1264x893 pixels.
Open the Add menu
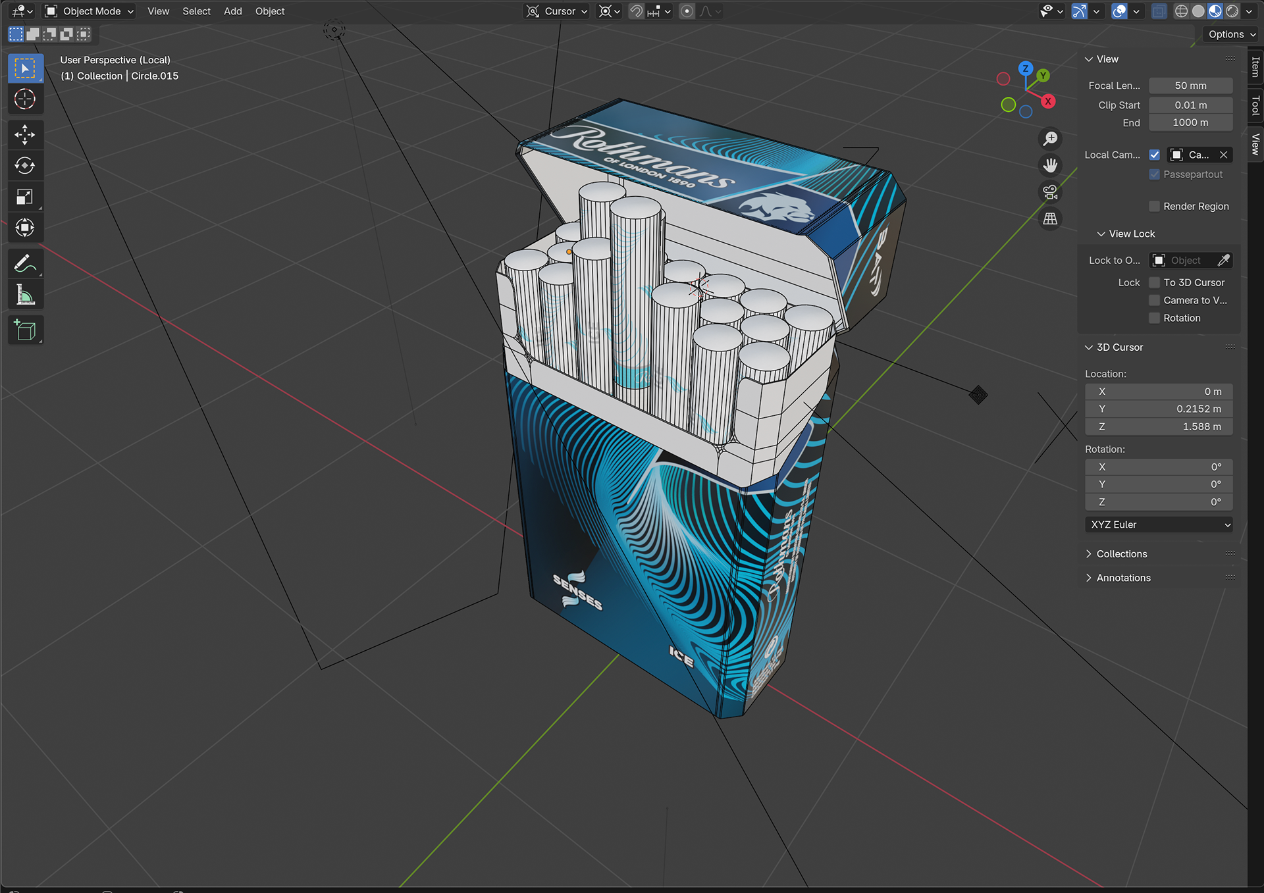232,11
